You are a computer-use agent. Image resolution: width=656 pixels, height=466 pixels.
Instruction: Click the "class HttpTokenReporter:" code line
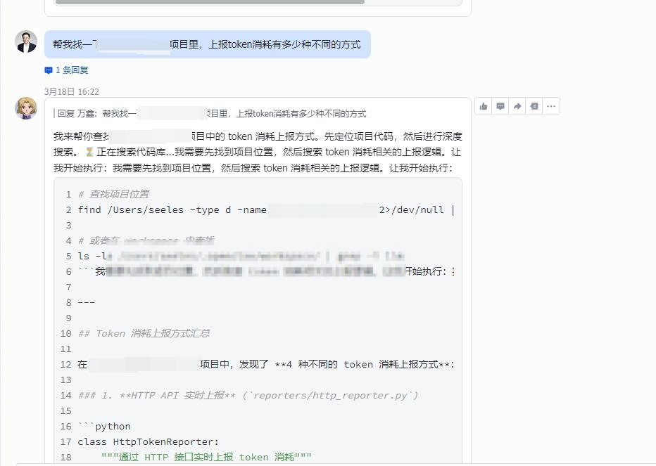point(149,442)
